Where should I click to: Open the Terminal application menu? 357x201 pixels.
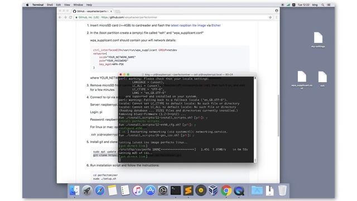(38, 4)
